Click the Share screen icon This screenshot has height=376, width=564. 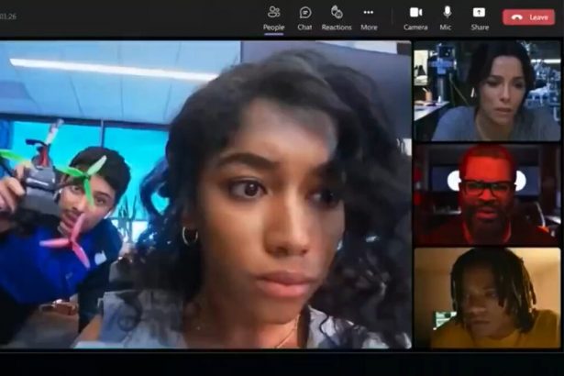coord(479,12)
